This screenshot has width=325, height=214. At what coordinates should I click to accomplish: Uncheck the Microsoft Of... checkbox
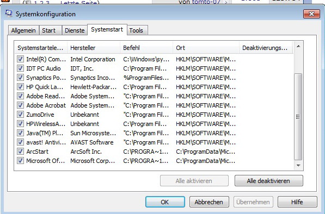(20, 161)
